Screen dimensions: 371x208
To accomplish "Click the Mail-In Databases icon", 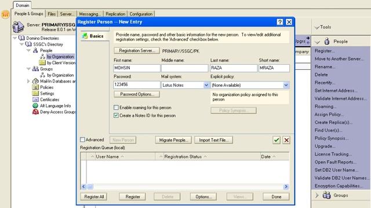I will 35,81.
